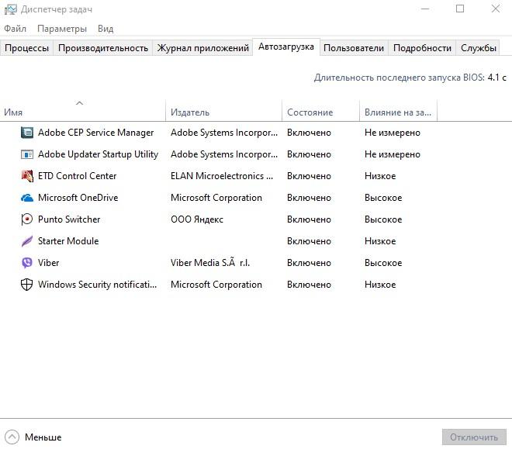Click the Starter Module feather icon
The image size is (512, 456).
click(x=27, y=241)
